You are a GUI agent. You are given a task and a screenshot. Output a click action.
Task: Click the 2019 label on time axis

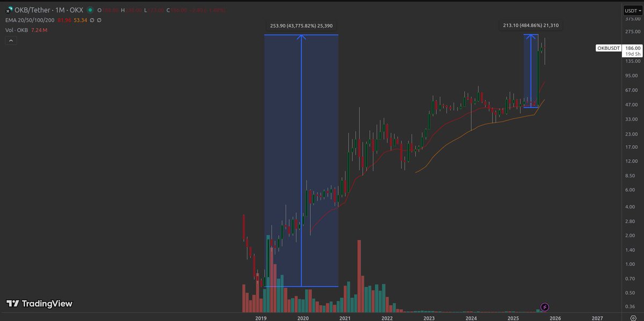(x=261, y=318)
